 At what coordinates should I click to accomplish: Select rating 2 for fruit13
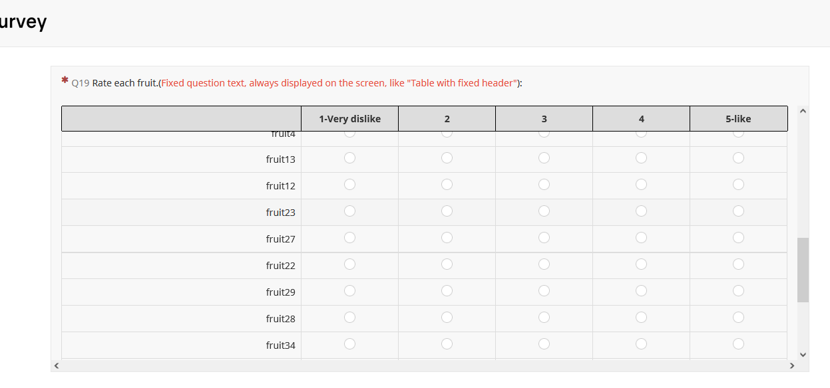tap(447, 158)
